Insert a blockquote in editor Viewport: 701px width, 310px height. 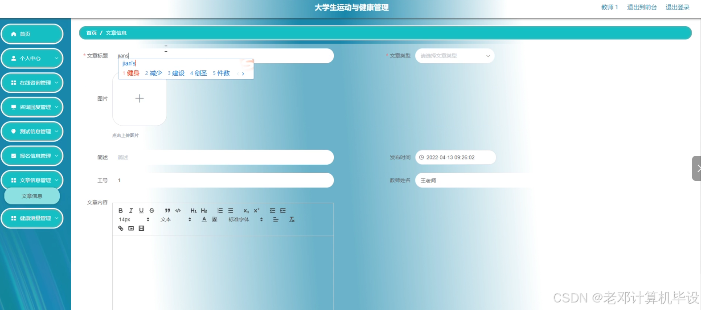168,211
